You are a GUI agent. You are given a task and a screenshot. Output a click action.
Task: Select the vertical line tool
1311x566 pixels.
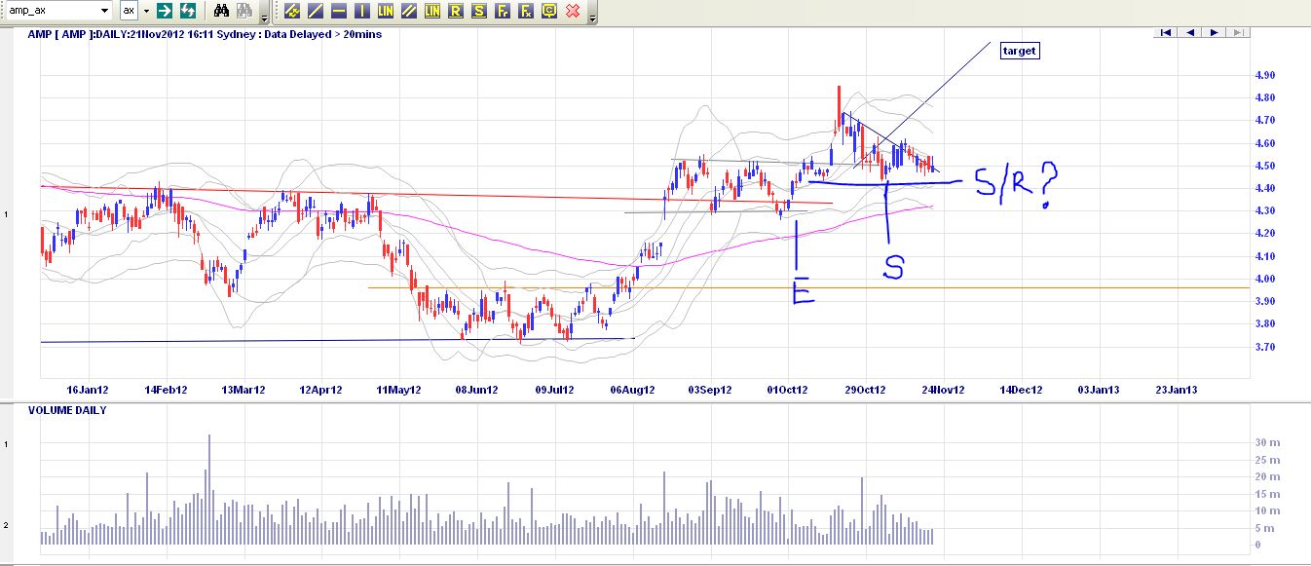point(361,11)
